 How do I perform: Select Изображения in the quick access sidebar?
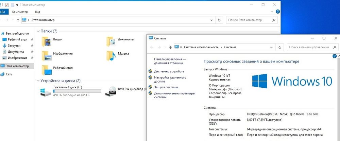[18, 58]
